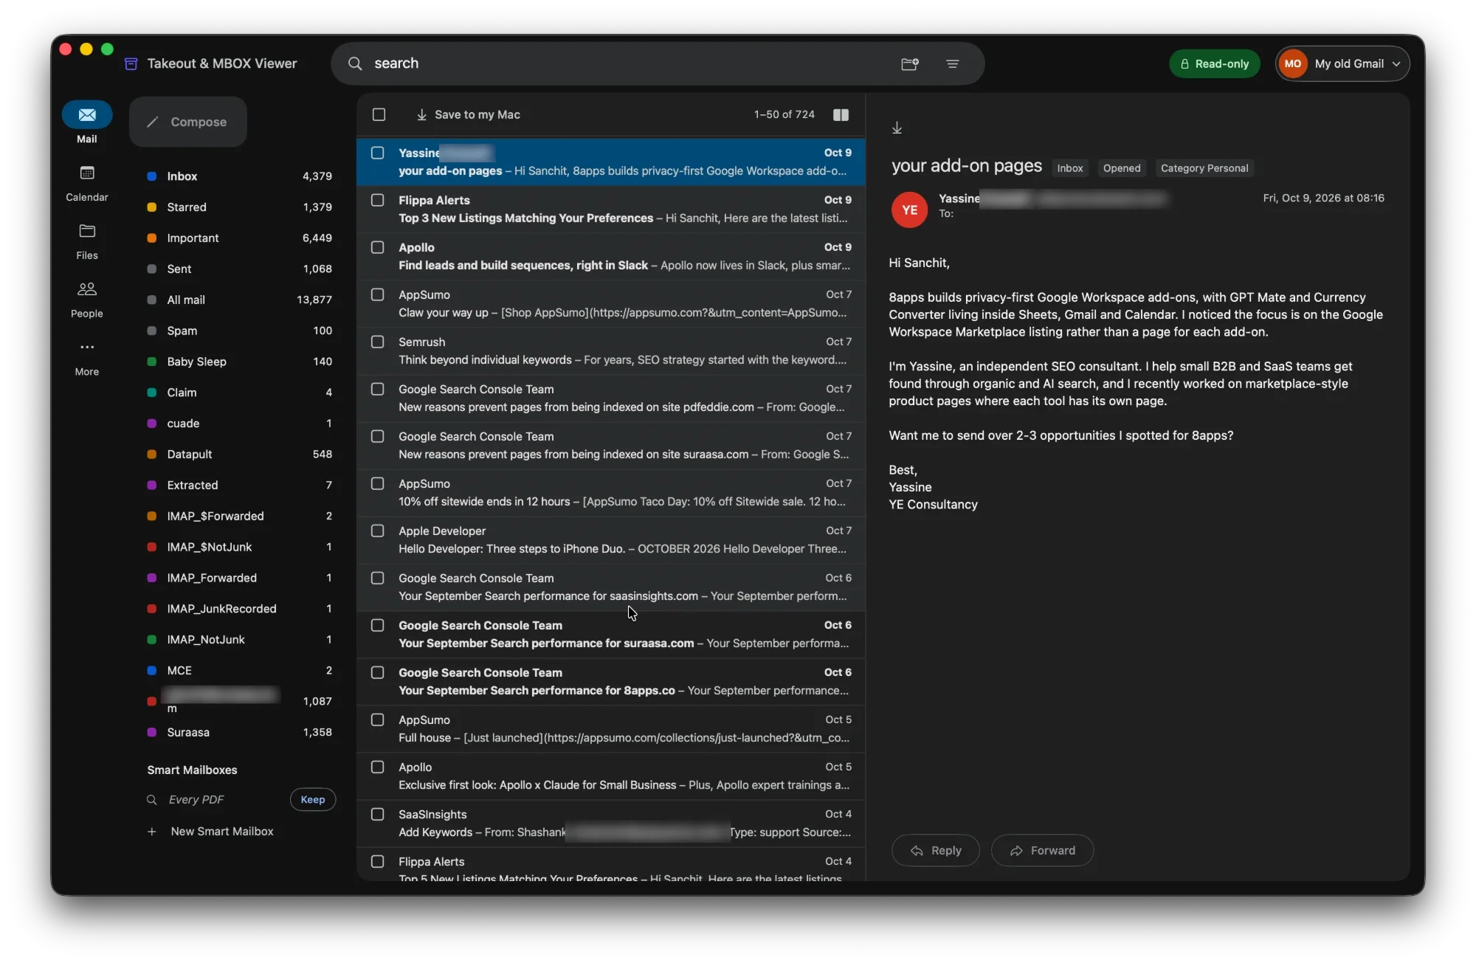Click the Baby Sleep green color dot
The image size is (1476, 963).
coord(152,362)
